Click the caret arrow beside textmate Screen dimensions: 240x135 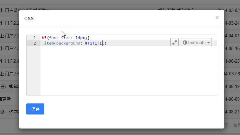(x=208, y=42)
